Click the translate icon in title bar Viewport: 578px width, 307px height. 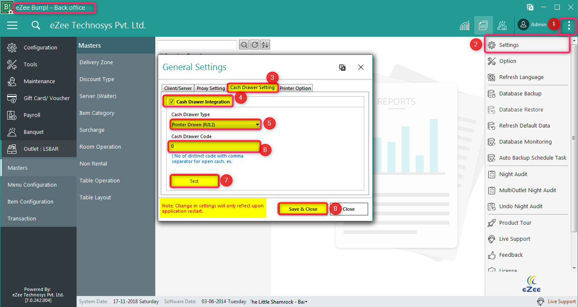530,7
